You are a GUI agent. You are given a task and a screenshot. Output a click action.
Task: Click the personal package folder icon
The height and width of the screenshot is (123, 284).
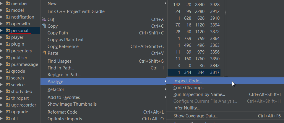click(x=8, y=31)
